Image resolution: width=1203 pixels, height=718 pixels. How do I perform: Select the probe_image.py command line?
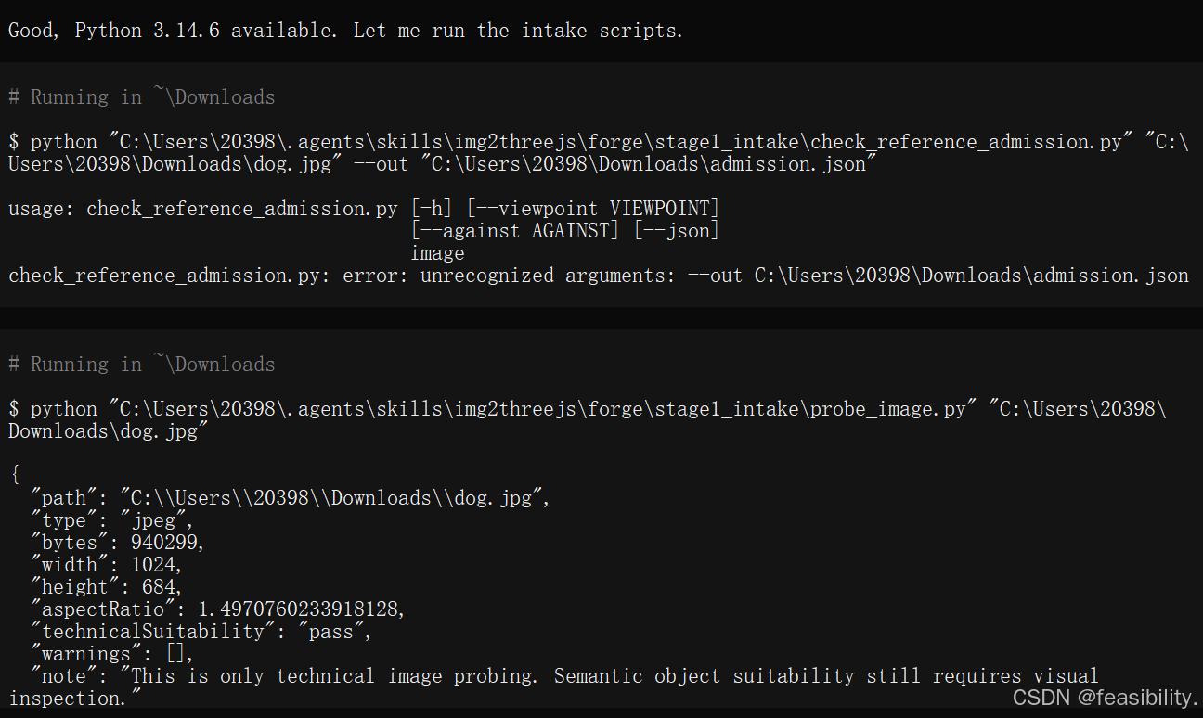point(588,420)
